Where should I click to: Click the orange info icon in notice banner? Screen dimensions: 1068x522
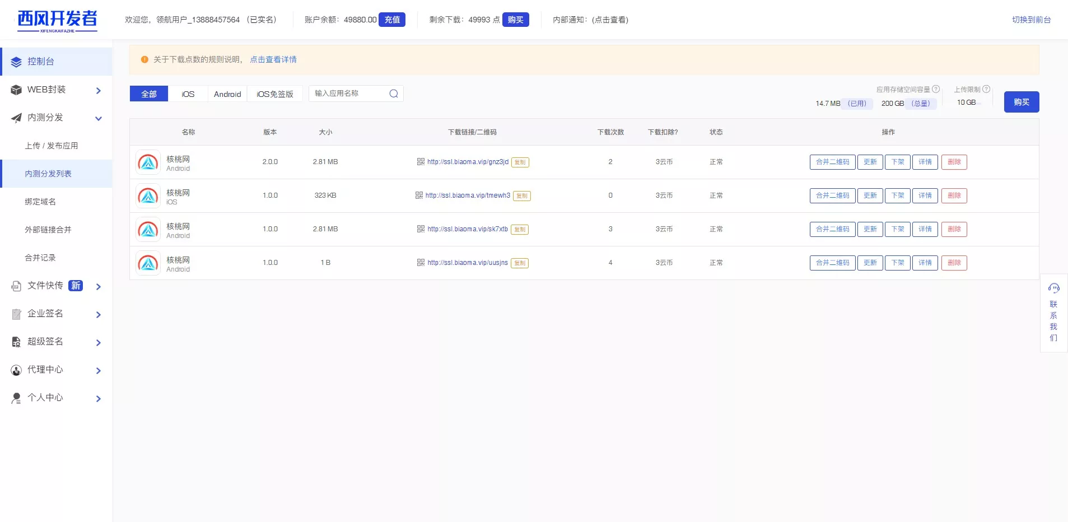point(144,59)
